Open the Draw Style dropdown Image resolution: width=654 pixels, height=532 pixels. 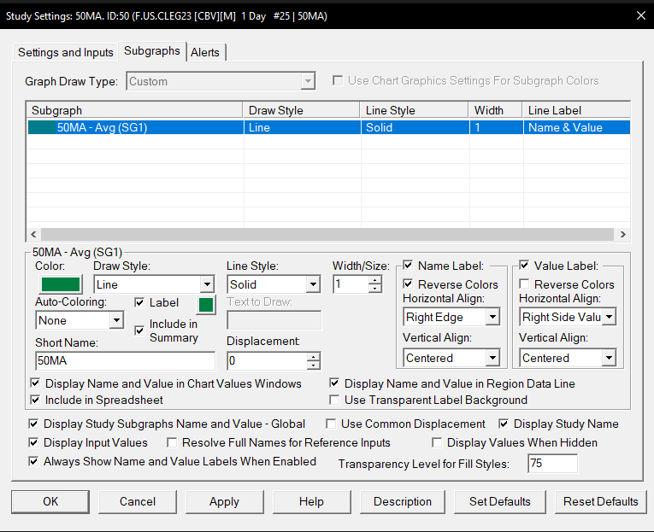click(x=206, y=284)
